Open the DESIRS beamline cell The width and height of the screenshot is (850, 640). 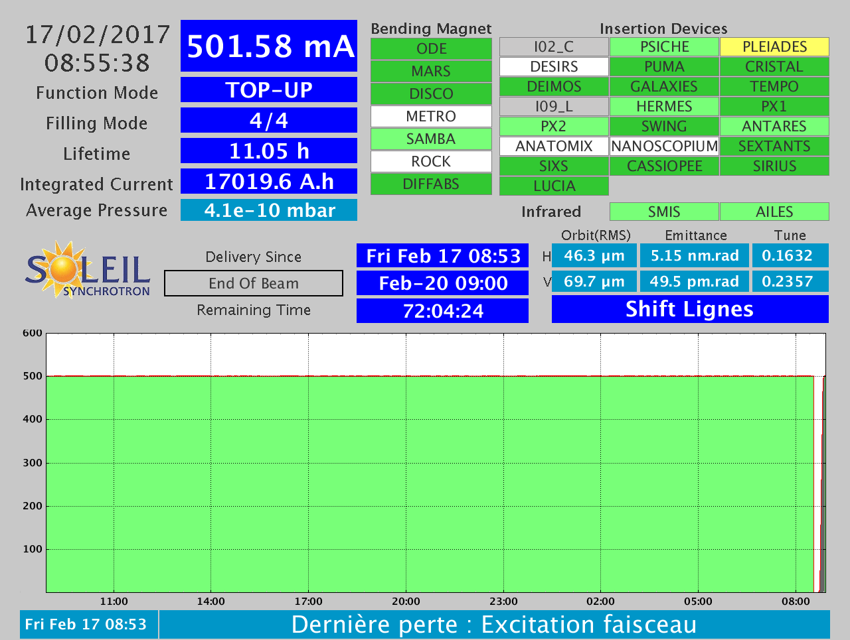(554, 67)
